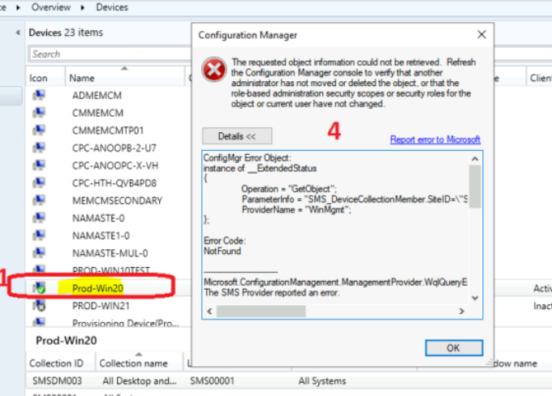Sort by the Icon column header

(x=45, y=78)
